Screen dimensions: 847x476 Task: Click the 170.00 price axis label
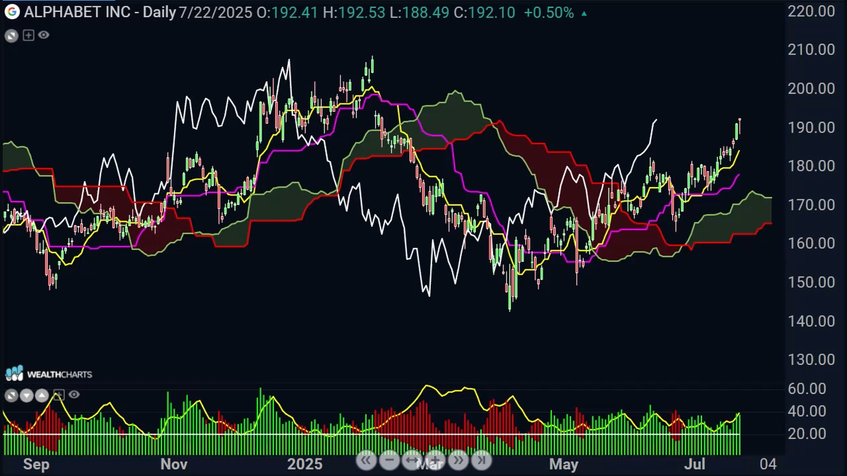(x=811, y=205)
